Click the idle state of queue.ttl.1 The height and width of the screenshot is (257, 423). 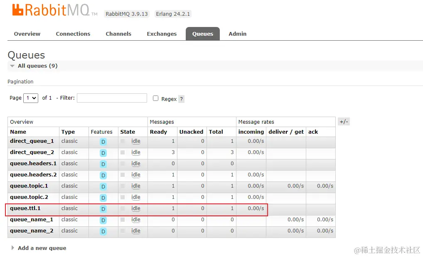(136, 208)
